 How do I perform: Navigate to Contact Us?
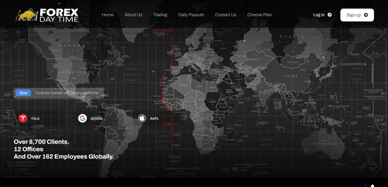tap(226, 15)
